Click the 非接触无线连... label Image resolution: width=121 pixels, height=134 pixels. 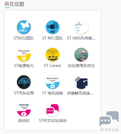click(80, 93)
